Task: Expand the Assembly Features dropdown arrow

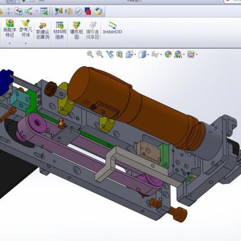Action: 10,43
